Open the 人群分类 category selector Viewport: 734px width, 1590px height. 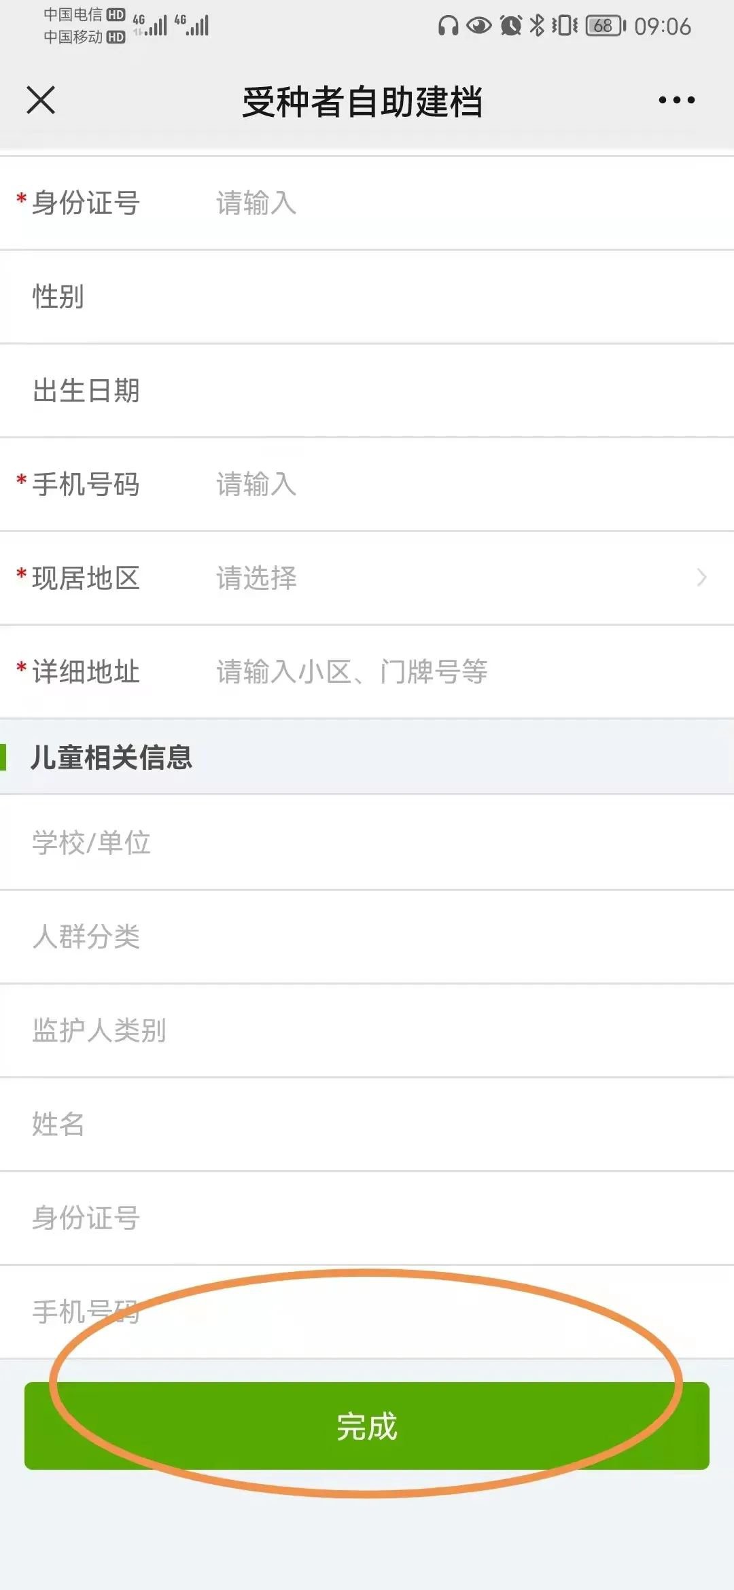367,936
